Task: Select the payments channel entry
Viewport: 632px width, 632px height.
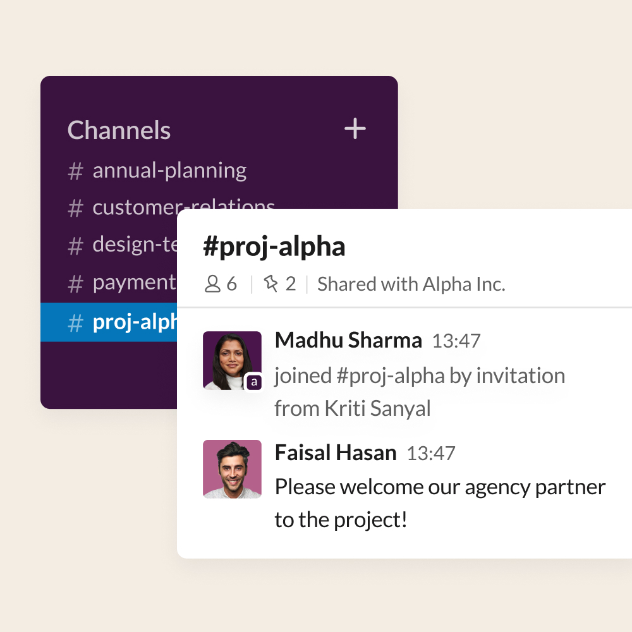Action: click(134, 283)
